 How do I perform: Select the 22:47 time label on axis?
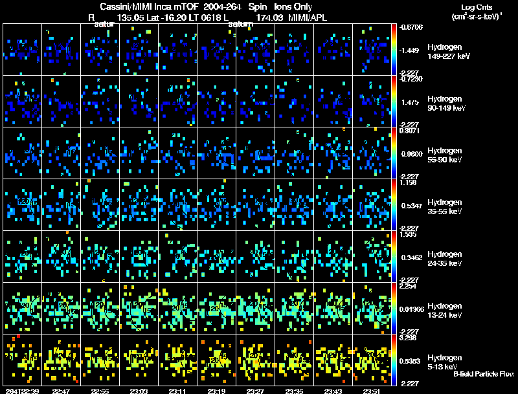pyautogui.click(x=60, y=391)
